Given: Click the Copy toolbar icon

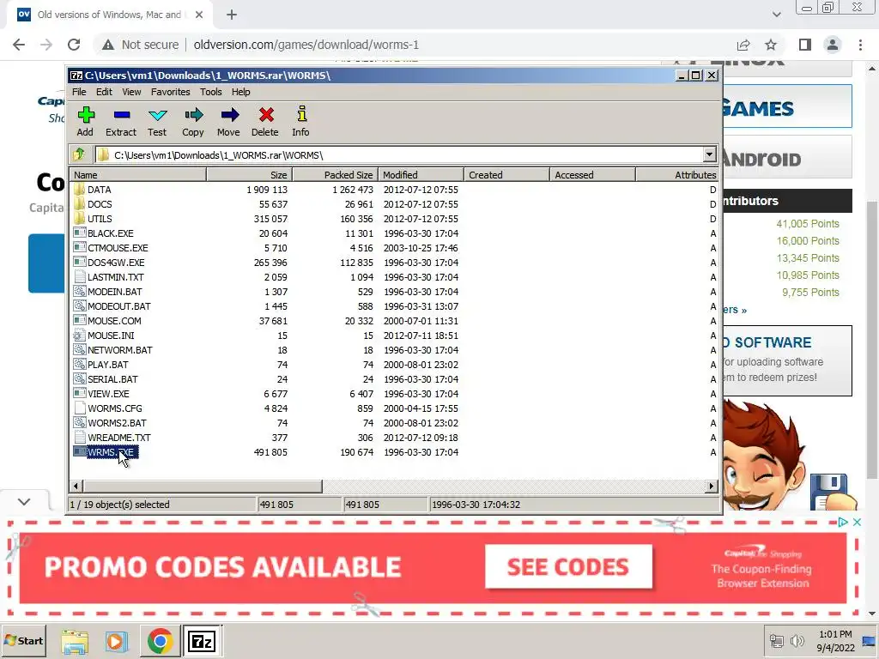Looking at the screenshot, I should (x=193, y=116).
